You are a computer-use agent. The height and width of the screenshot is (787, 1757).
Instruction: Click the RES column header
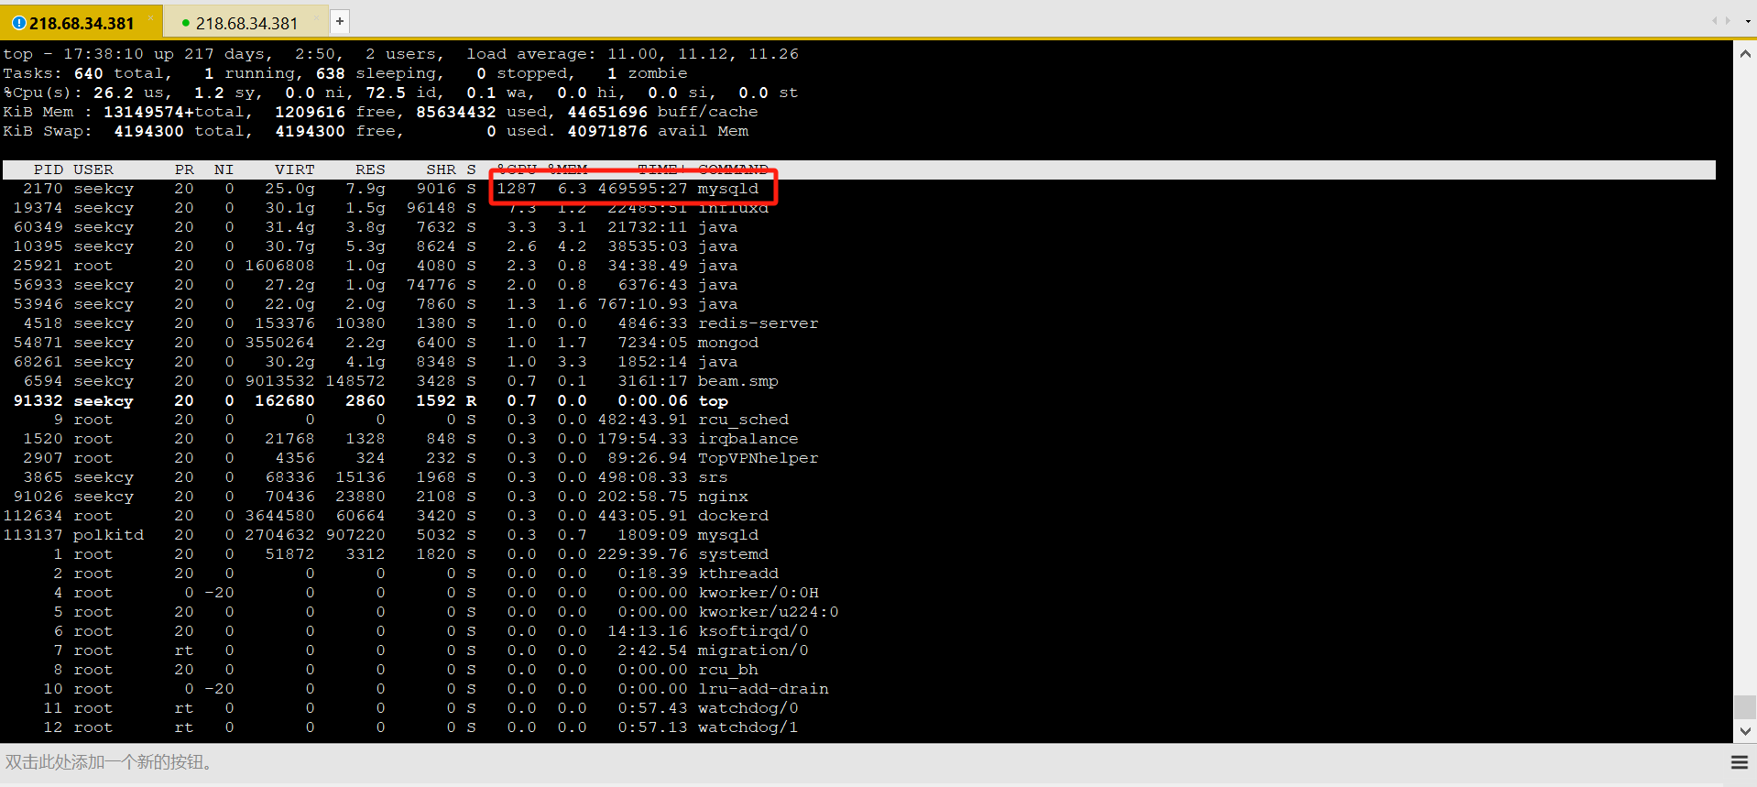point(370,169)
